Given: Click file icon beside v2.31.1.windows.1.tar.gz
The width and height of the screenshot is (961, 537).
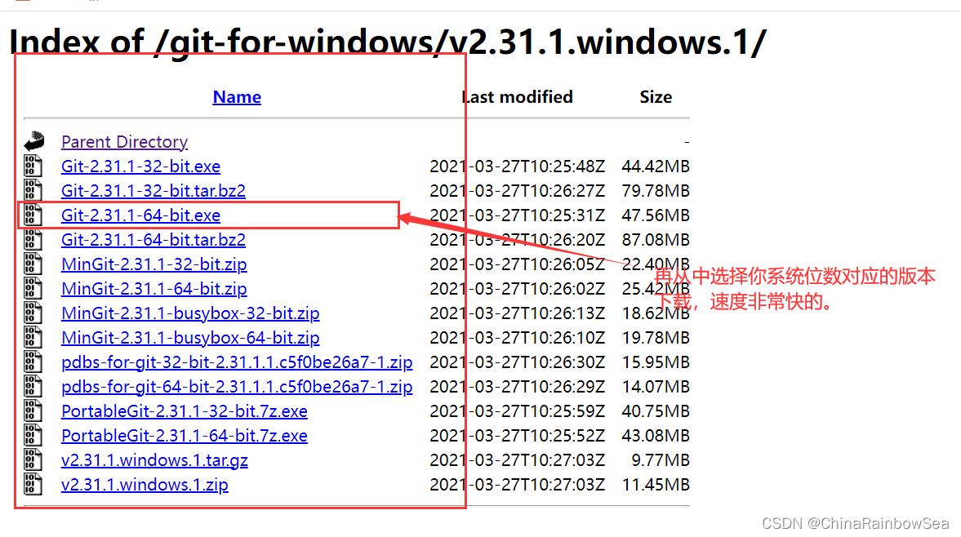Looking at the screenshot, I should point(33,459).
